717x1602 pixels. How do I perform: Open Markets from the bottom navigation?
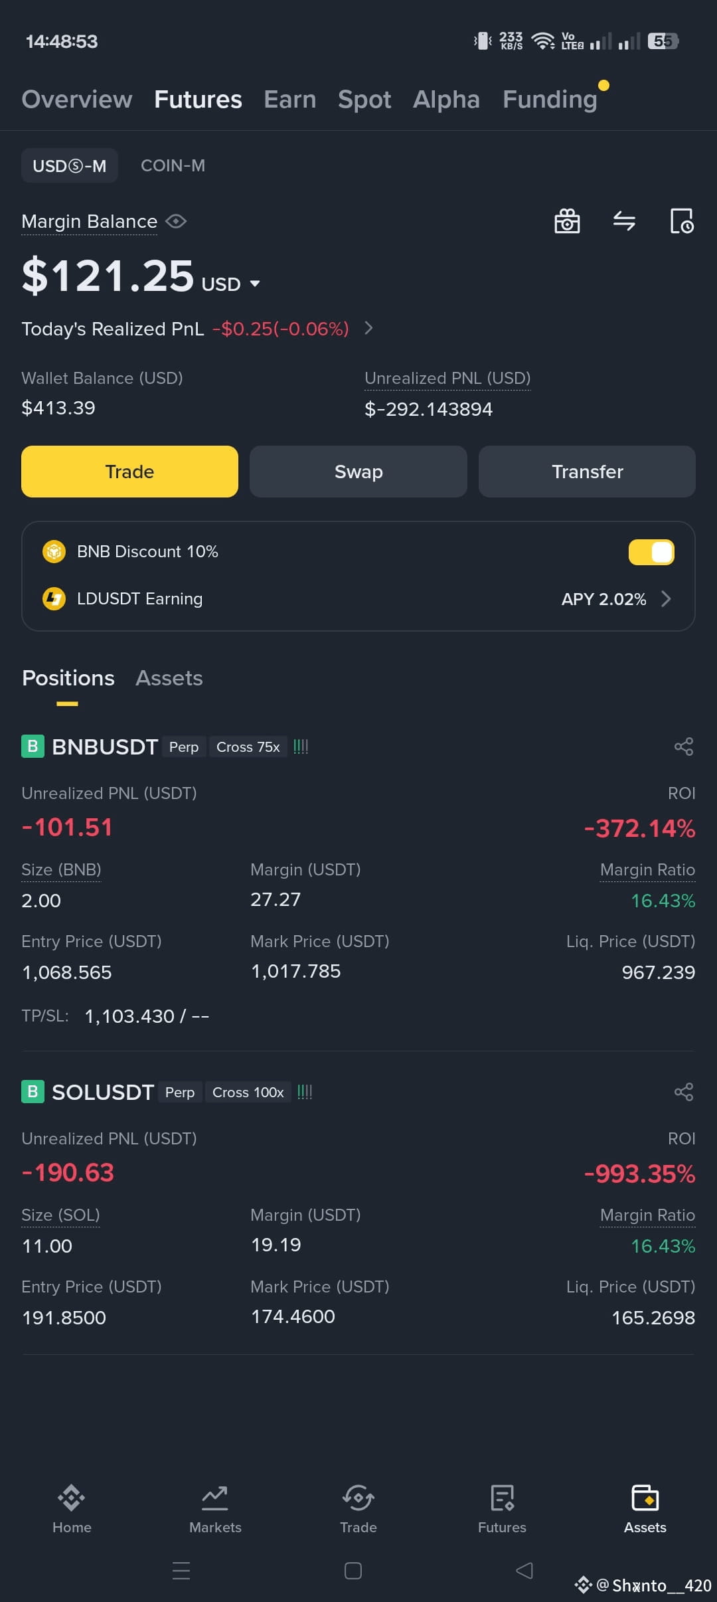(215, 1509)
